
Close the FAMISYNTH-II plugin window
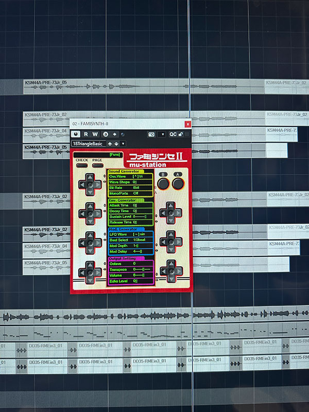(x=187, y=124)
